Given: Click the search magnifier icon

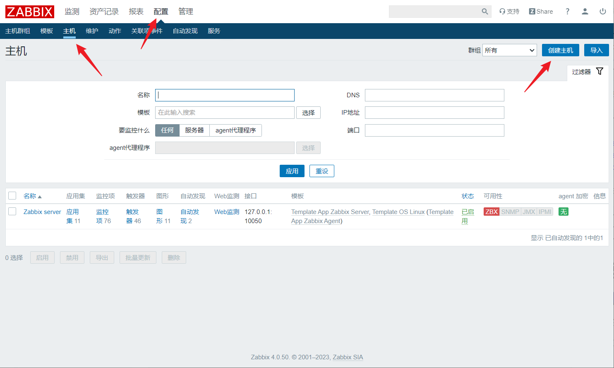Looking at the screenshot, I should [485, 12].
